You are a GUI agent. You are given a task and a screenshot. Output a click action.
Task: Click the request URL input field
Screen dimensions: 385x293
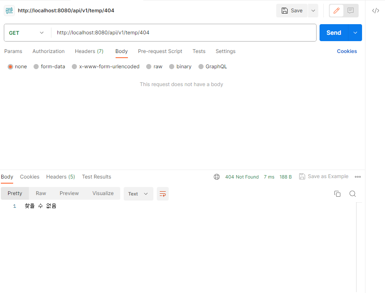pyautogui.click(x=184, y=33)
